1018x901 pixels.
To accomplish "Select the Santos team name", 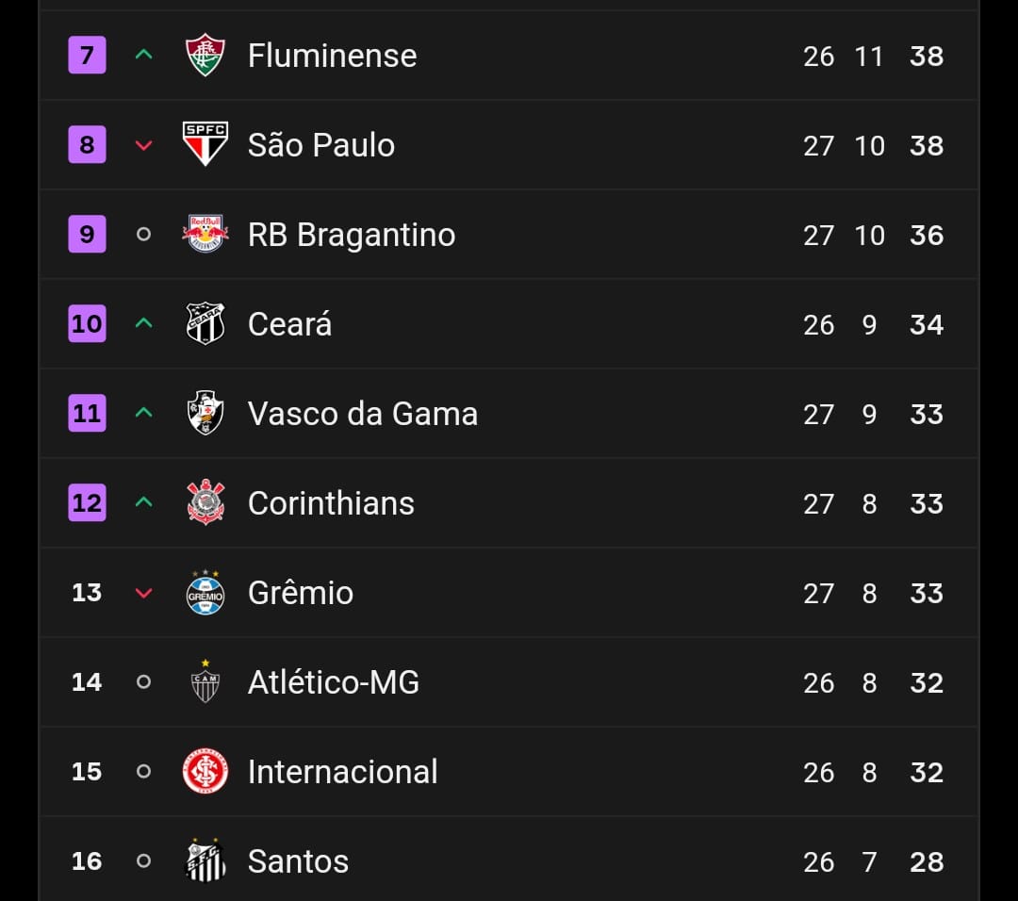I will (x=298, y=861).
